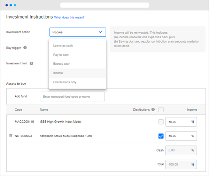The height and width of the screenshot is (176, 209).
Task: Click the browser address bar
Action: click(x=104, y=5)
